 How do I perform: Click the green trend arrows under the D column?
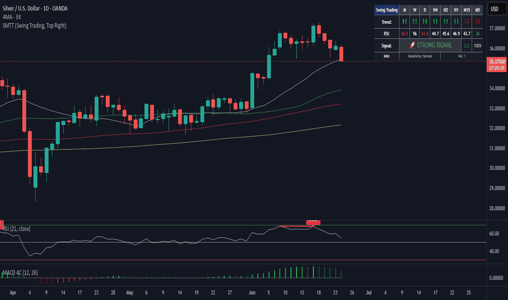click(425, 22)
